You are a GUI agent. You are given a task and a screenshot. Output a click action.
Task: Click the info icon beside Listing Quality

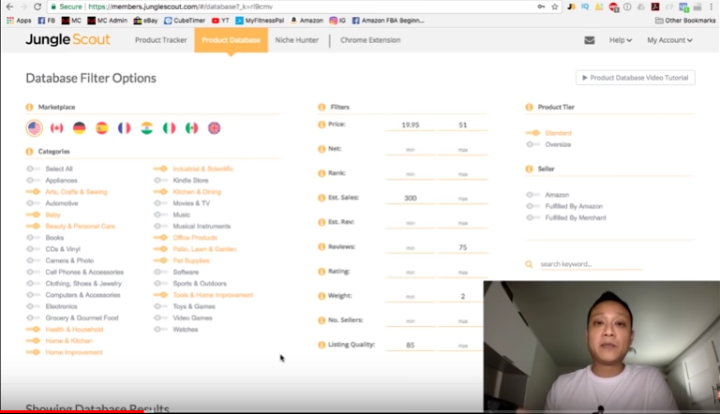pyautogui.click(x=322, y=345)
